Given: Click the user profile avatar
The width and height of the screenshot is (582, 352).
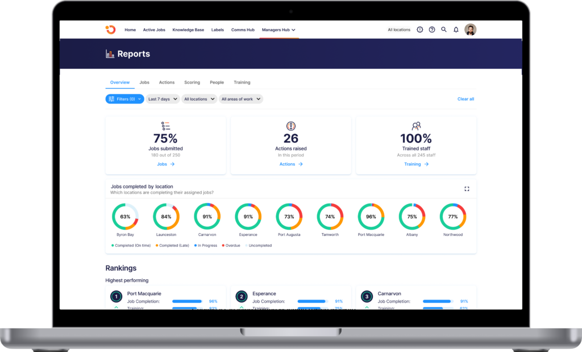Looking at the screenshot, I should click(470, 30).
